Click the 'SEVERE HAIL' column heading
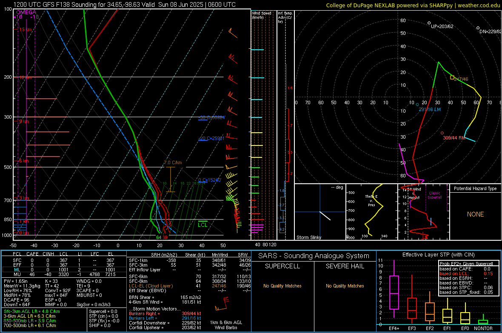Viewport: 502px width, 333px height. point(345,266)
